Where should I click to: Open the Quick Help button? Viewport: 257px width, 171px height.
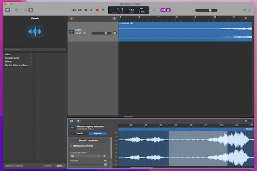(x=16, y=10)
